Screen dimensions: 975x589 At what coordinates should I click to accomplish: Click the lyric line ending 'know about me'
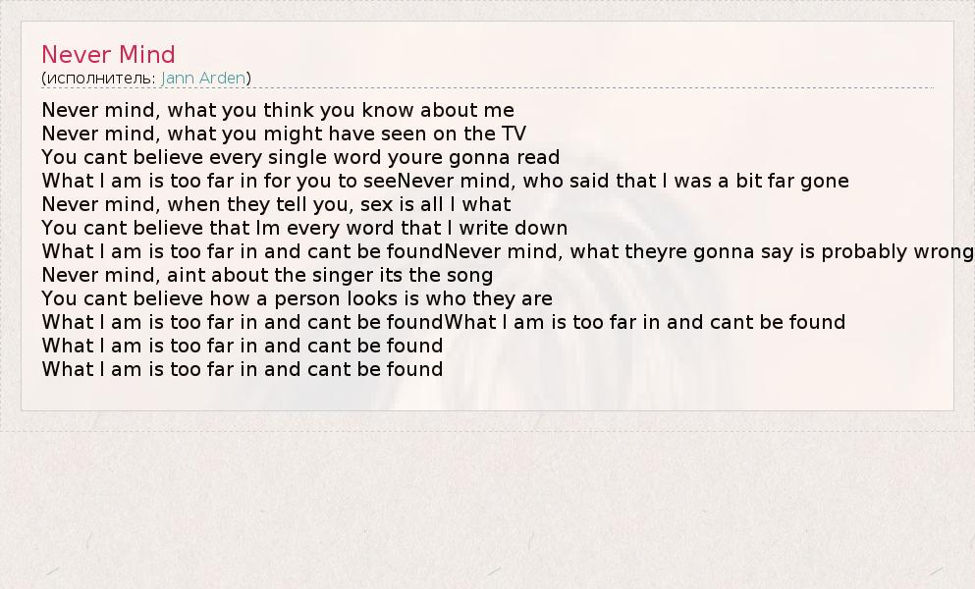tap(278, 110)
